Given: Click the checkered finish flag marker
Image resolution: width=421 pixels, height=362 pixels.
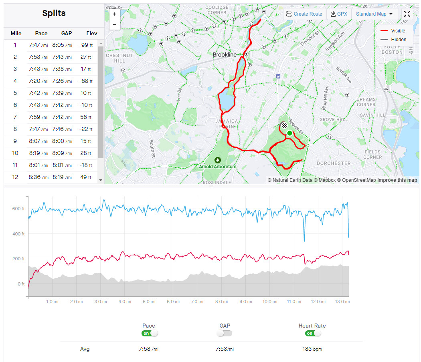Looking at the screenshot, I should pos(284,125).
